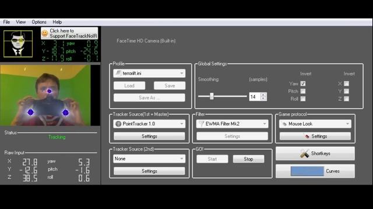Screen dimensions: 373x209
Task: Toggle the X invert checkbox
Action: pyautogui.click(x=347, y=84)
